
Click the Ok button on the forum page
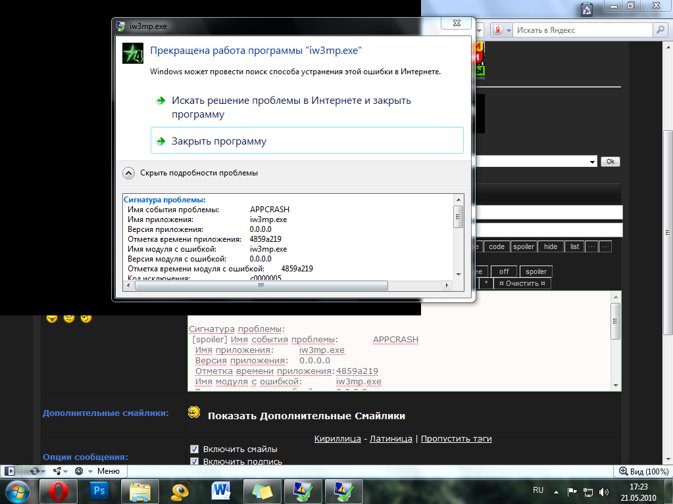(x=611, y=162)
